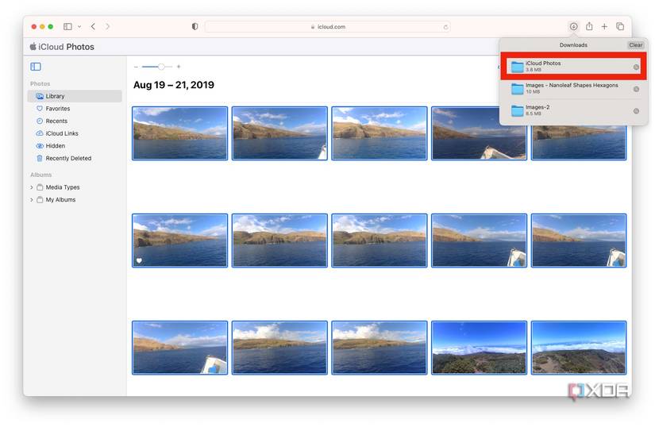
Task: Open Favorites in the sidebar
Action: [x=75, y=109]
